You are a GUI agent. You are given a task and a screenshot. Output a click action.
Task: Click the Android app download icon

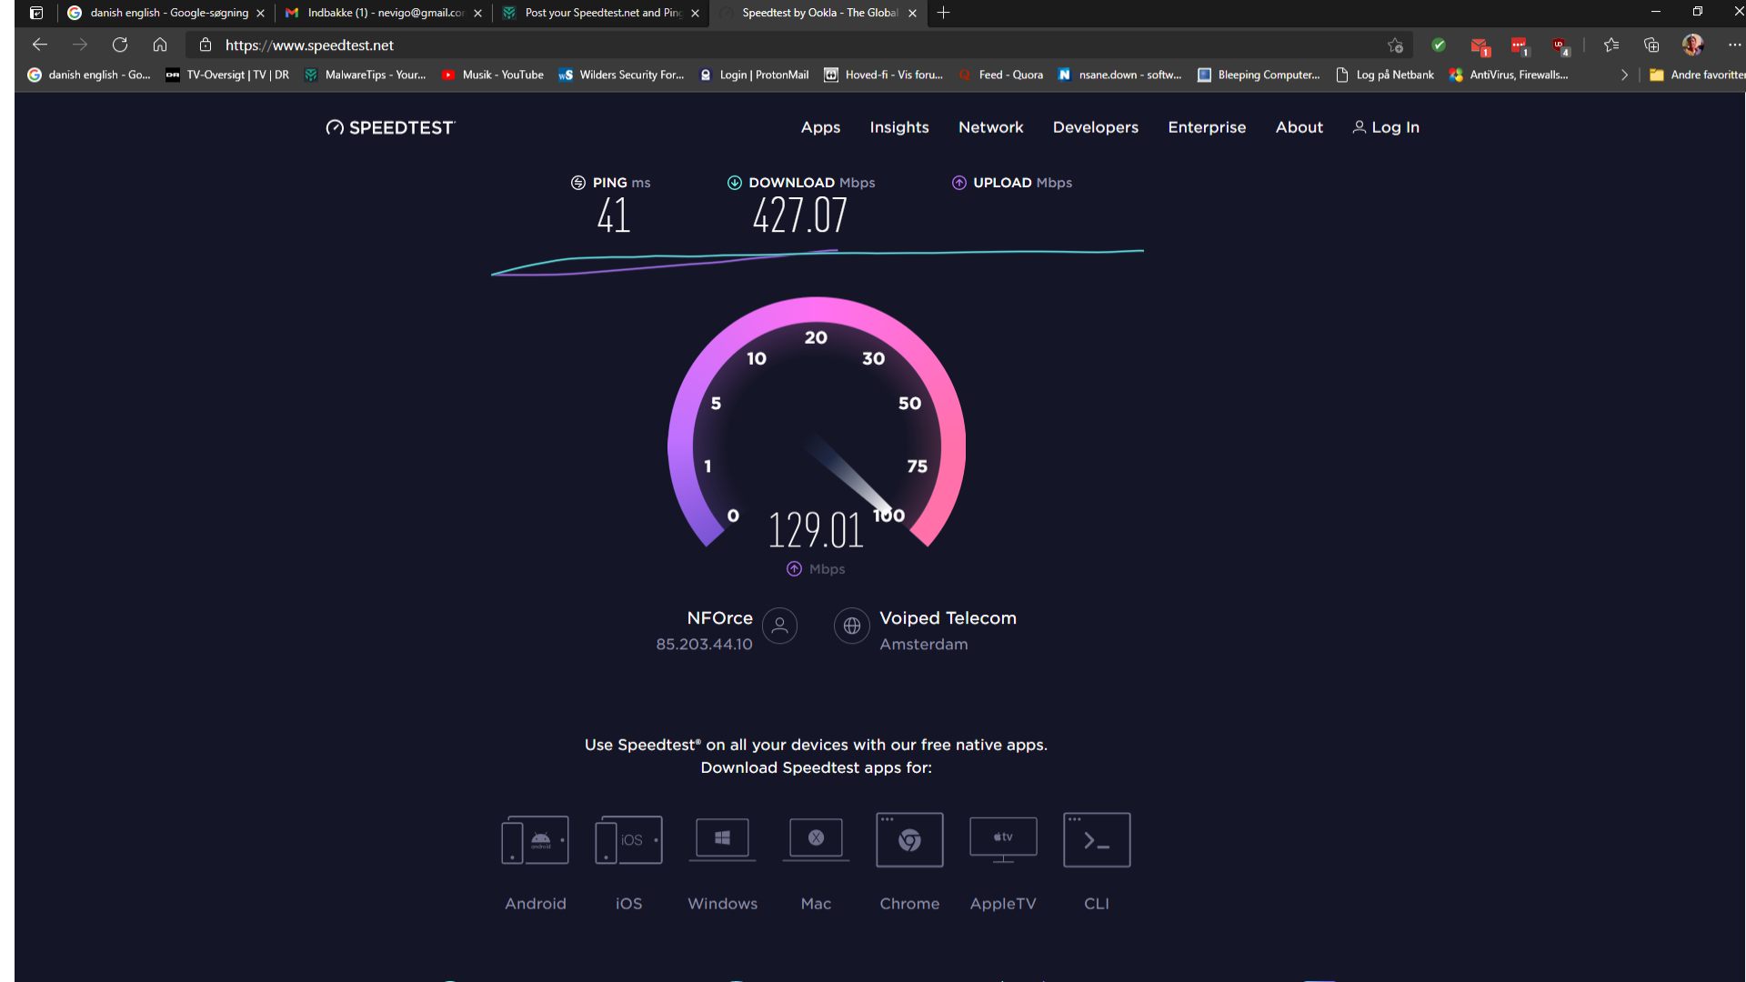535,840
